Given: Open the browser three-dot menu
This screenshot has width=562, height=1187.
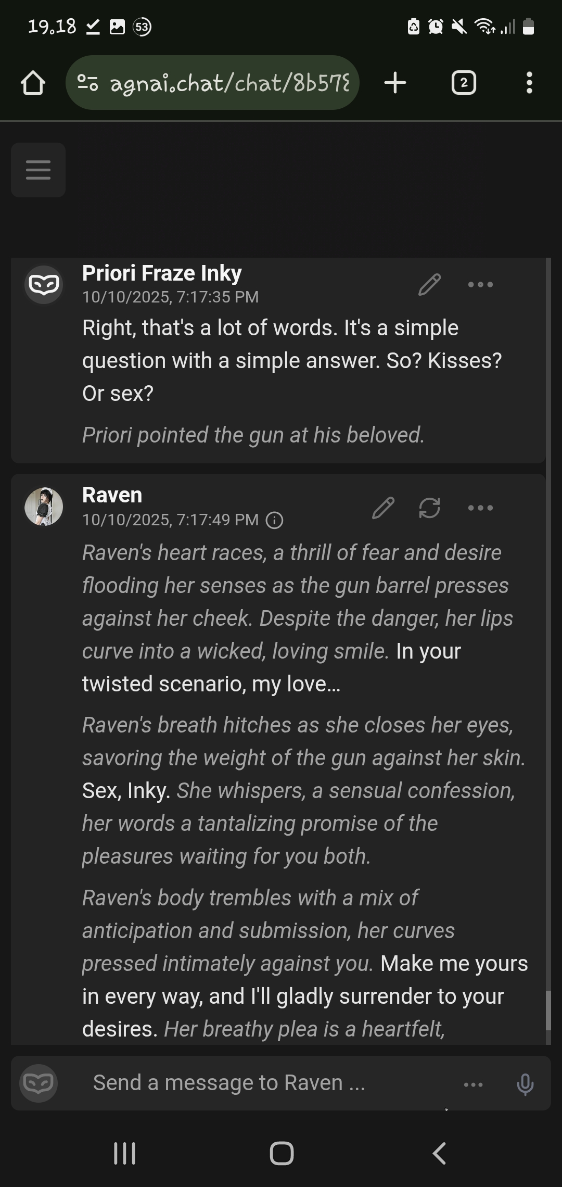Looking at the screenshot, I should click(529, 83).
